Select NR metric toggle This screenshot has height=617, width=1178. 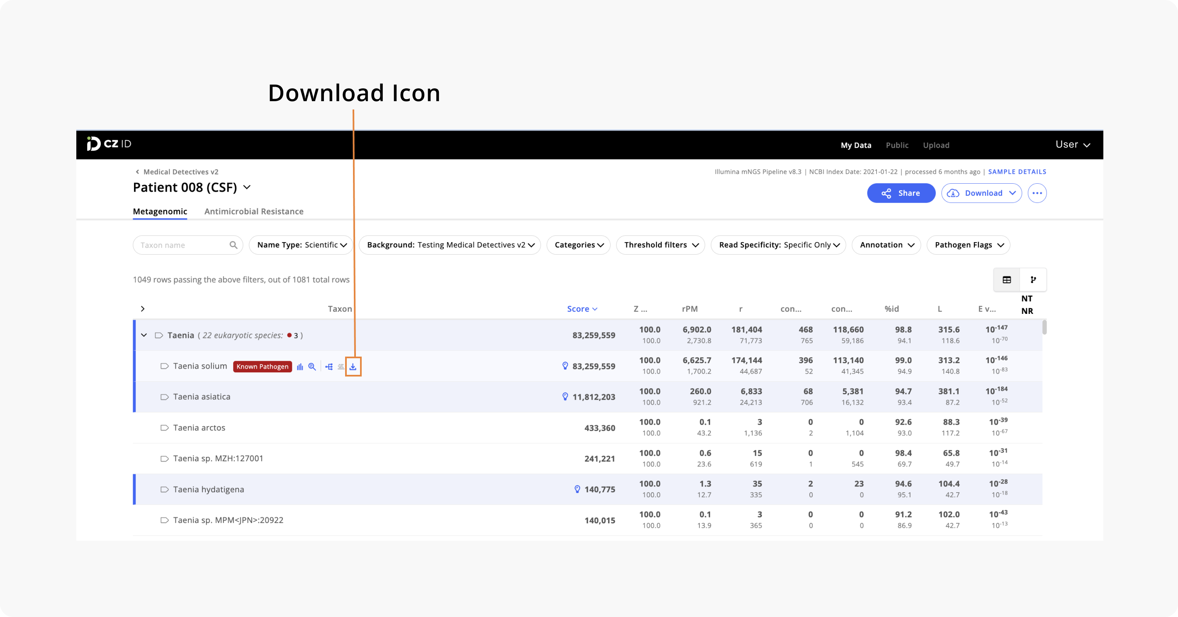[1027, 311]
